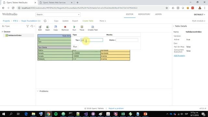
Task: Click into the Monto input field
Action: point(127,40)
